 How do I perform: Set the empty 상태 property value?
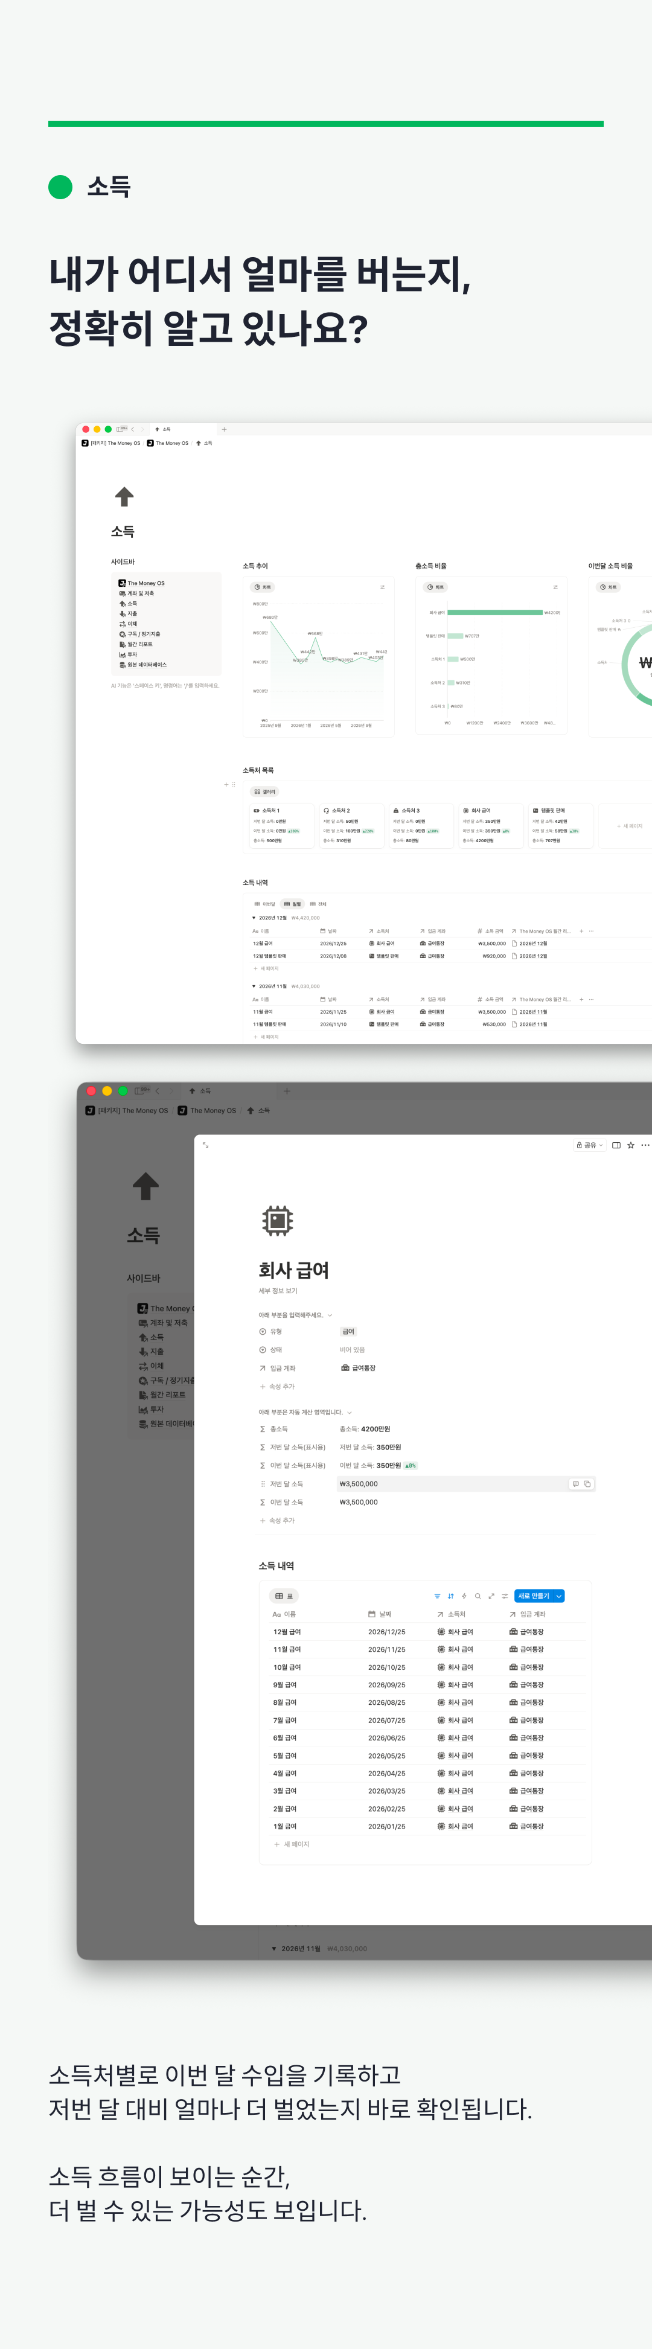click(x=352, y=1350)
